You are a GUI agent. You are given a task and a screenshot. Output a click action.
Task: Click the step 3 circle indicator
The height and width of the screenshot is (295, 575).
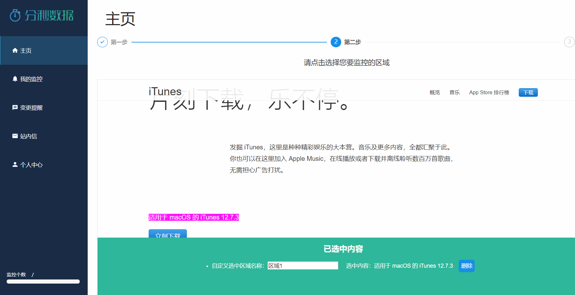tap(569, 42)
